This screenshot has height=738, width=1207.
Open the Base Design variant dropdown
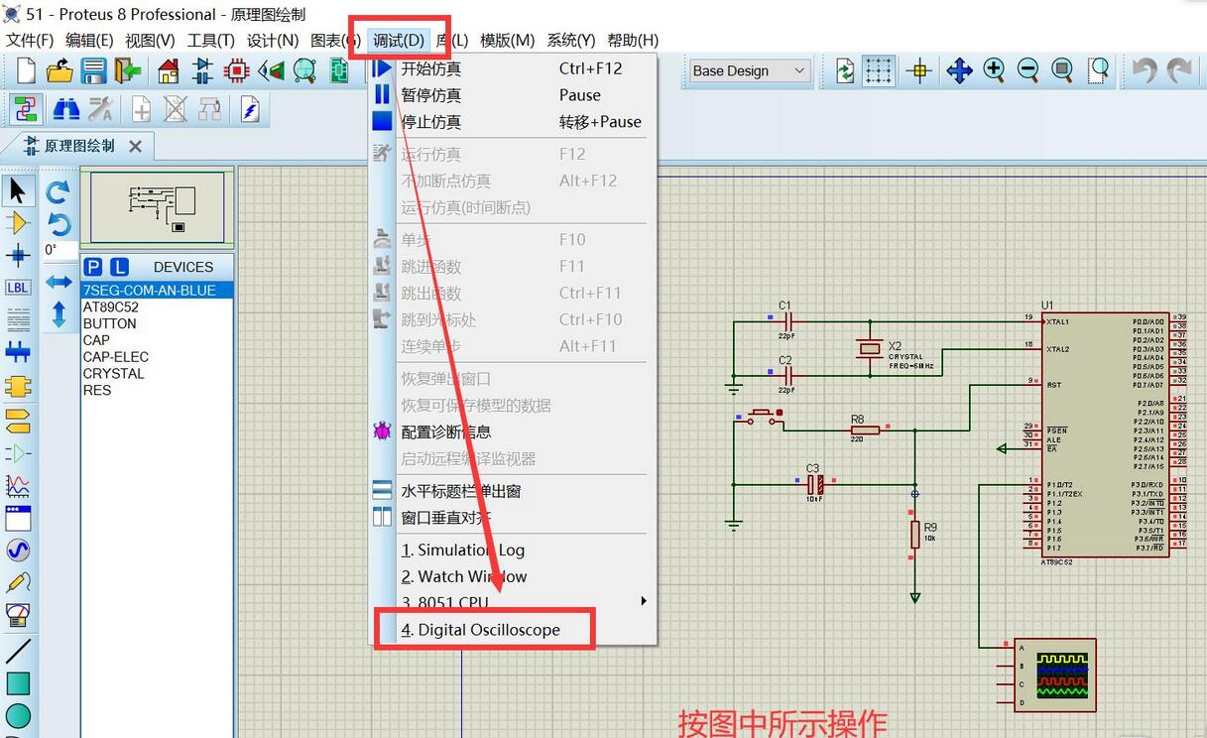[750, 70]
